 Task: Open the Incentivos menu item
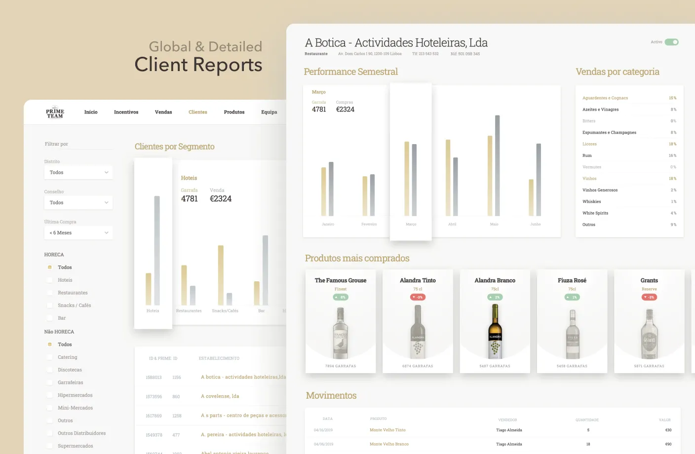tap(126, 112)
